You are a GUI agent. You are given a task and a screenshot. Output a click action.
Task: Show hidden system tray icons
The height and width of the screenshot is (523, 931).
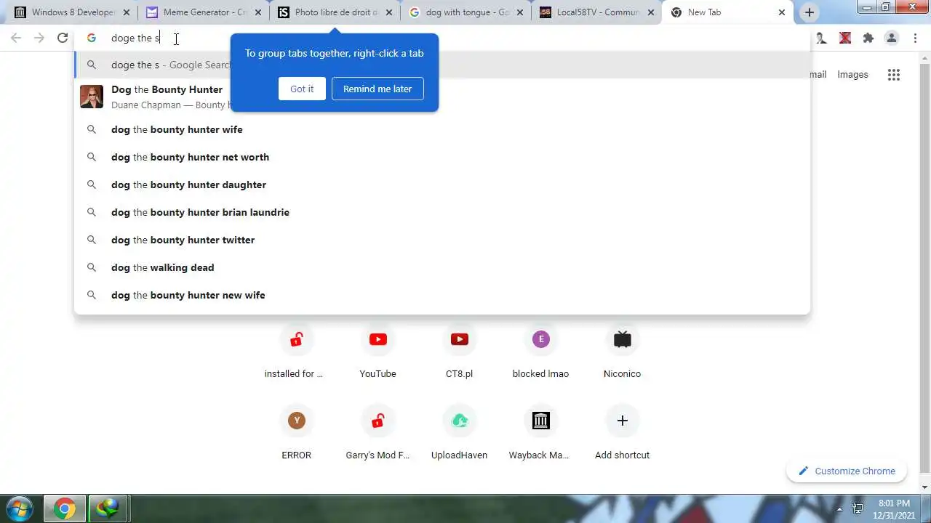[x=840, y=508]
